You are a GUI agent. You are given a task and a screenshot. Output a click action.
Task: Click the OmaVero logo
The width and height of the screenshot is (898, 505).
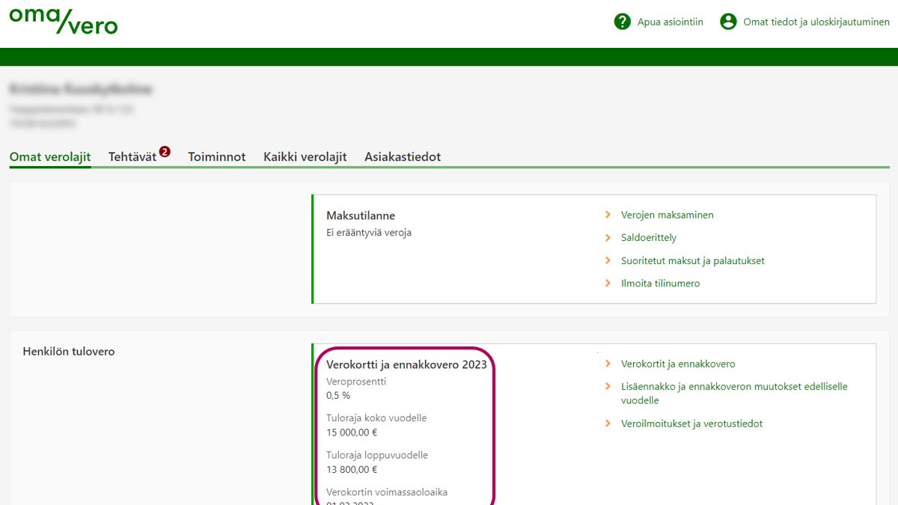click(x=64, y=21)
